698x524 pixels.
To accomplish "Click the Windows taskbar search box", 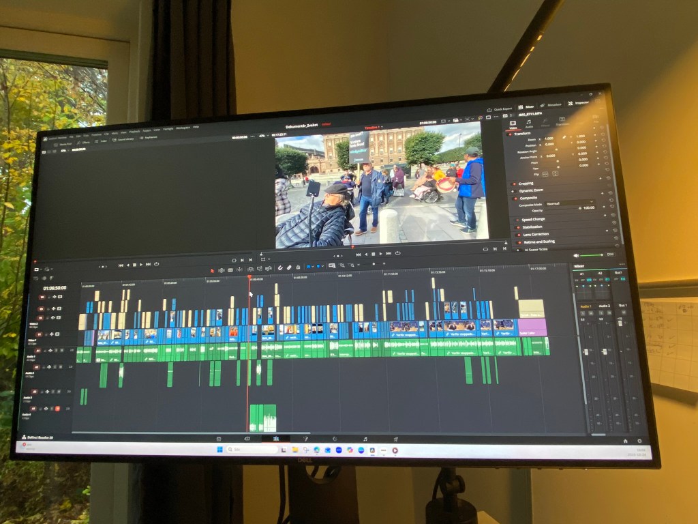I will point(252,450).
